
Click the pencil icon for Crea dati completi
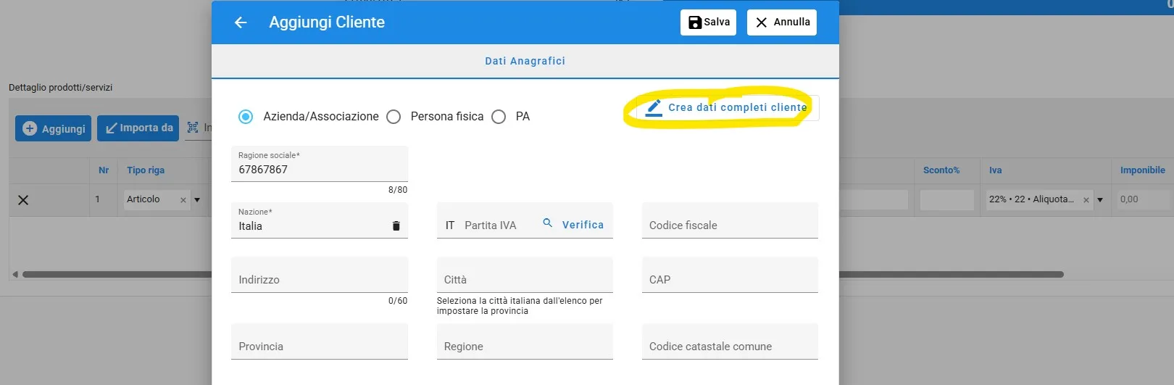[x=654, y=107]
